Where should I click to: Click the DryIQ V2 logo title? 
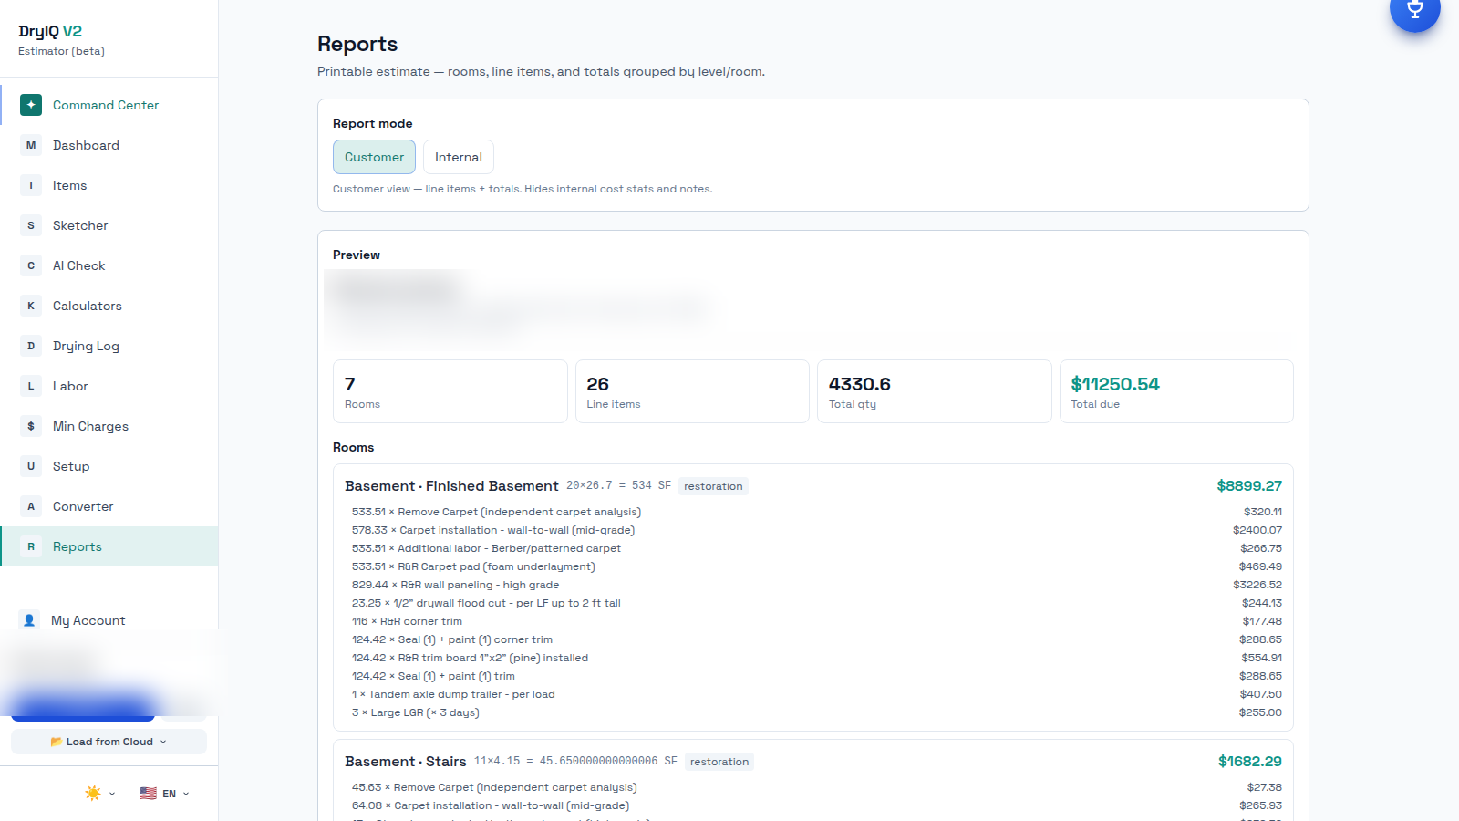coord(50,31)
